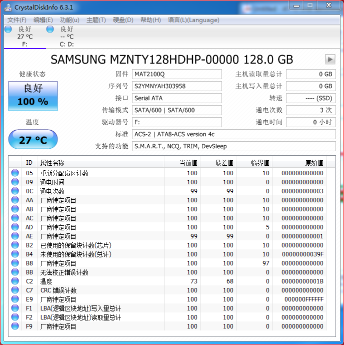Viewport: 344px width, 345px height.
Task: Select the F: disk tab
Action: point(24,37)
